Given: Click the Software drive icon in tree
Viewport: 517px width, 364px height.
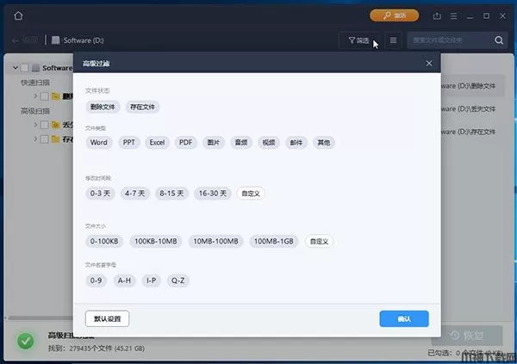Looking at the screenshot, I should click(x=35, y=68).
